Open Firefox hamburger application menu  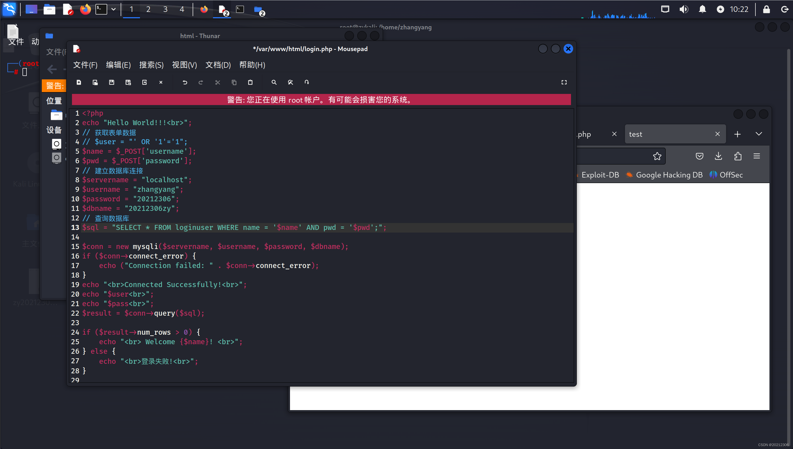click(757, 156)
